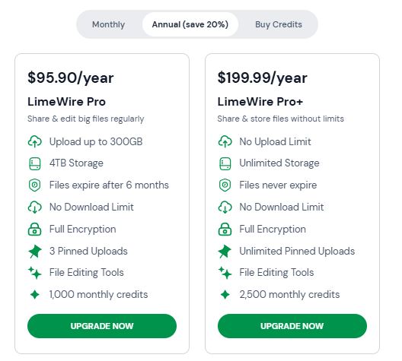This screenshot has width=402, height=361.
Task: Click Upgrade Now for LimeWire Pro+
Action: tap(292, 326)
